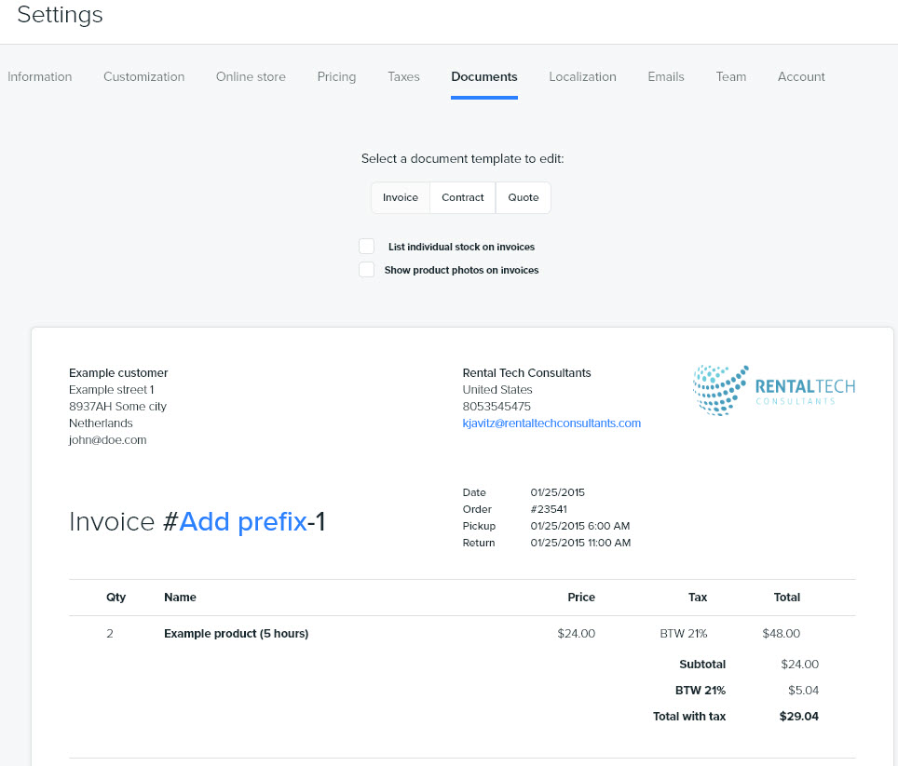Click the Example product line item
This screenshot has height=766, width=898.
click(236, 633)
